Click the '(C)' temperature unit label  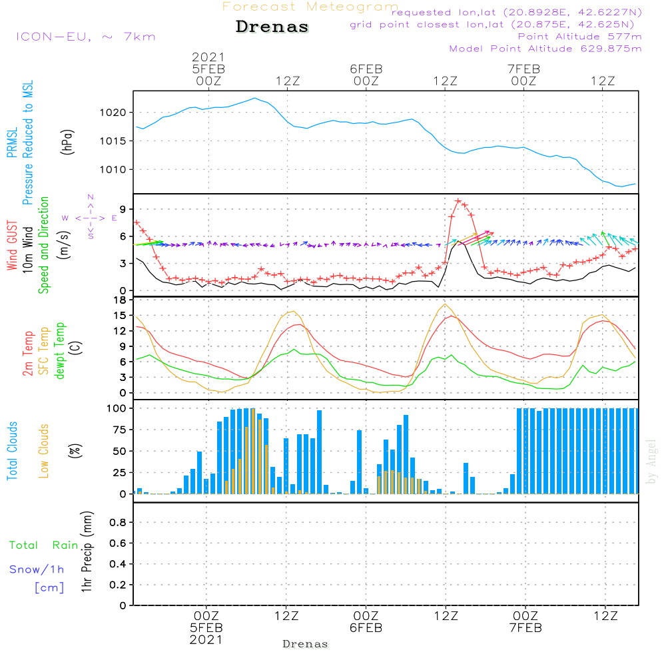(75, 348)
